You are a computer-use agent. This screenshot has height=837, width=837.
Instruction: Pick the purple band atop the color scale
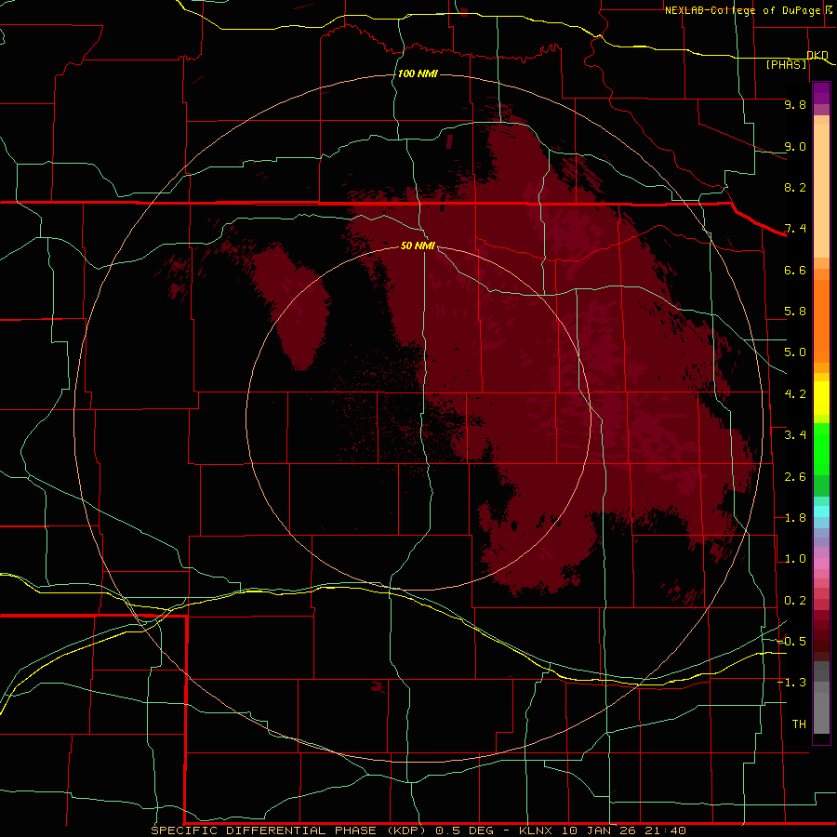(821, 93)
